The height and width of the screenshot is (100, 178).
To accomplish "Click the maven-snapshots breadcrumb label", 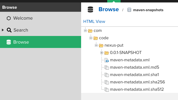I will pyautogui.click(x=148, y=10).
